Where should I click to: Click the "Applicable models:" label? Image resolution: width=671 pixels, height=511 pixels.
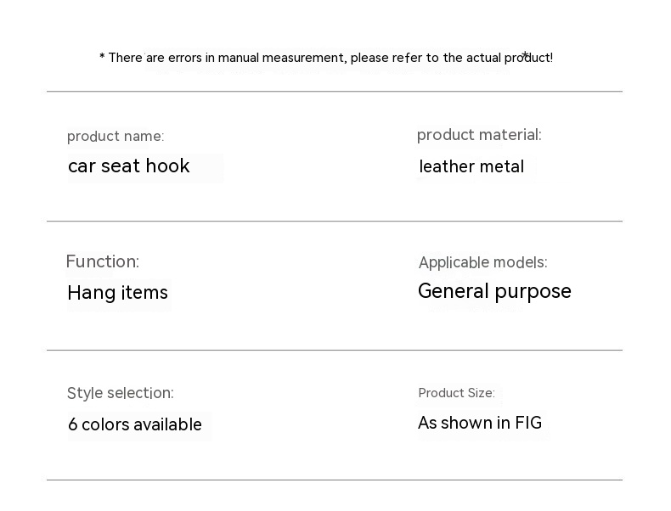(483, 262)
